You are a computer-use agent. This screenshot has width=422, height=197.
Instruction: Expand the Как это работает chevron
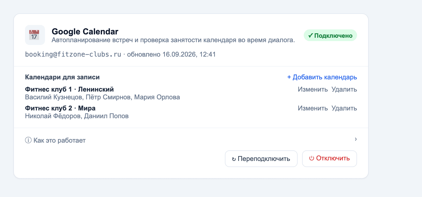pyautogui.click(x=356, y=139)
